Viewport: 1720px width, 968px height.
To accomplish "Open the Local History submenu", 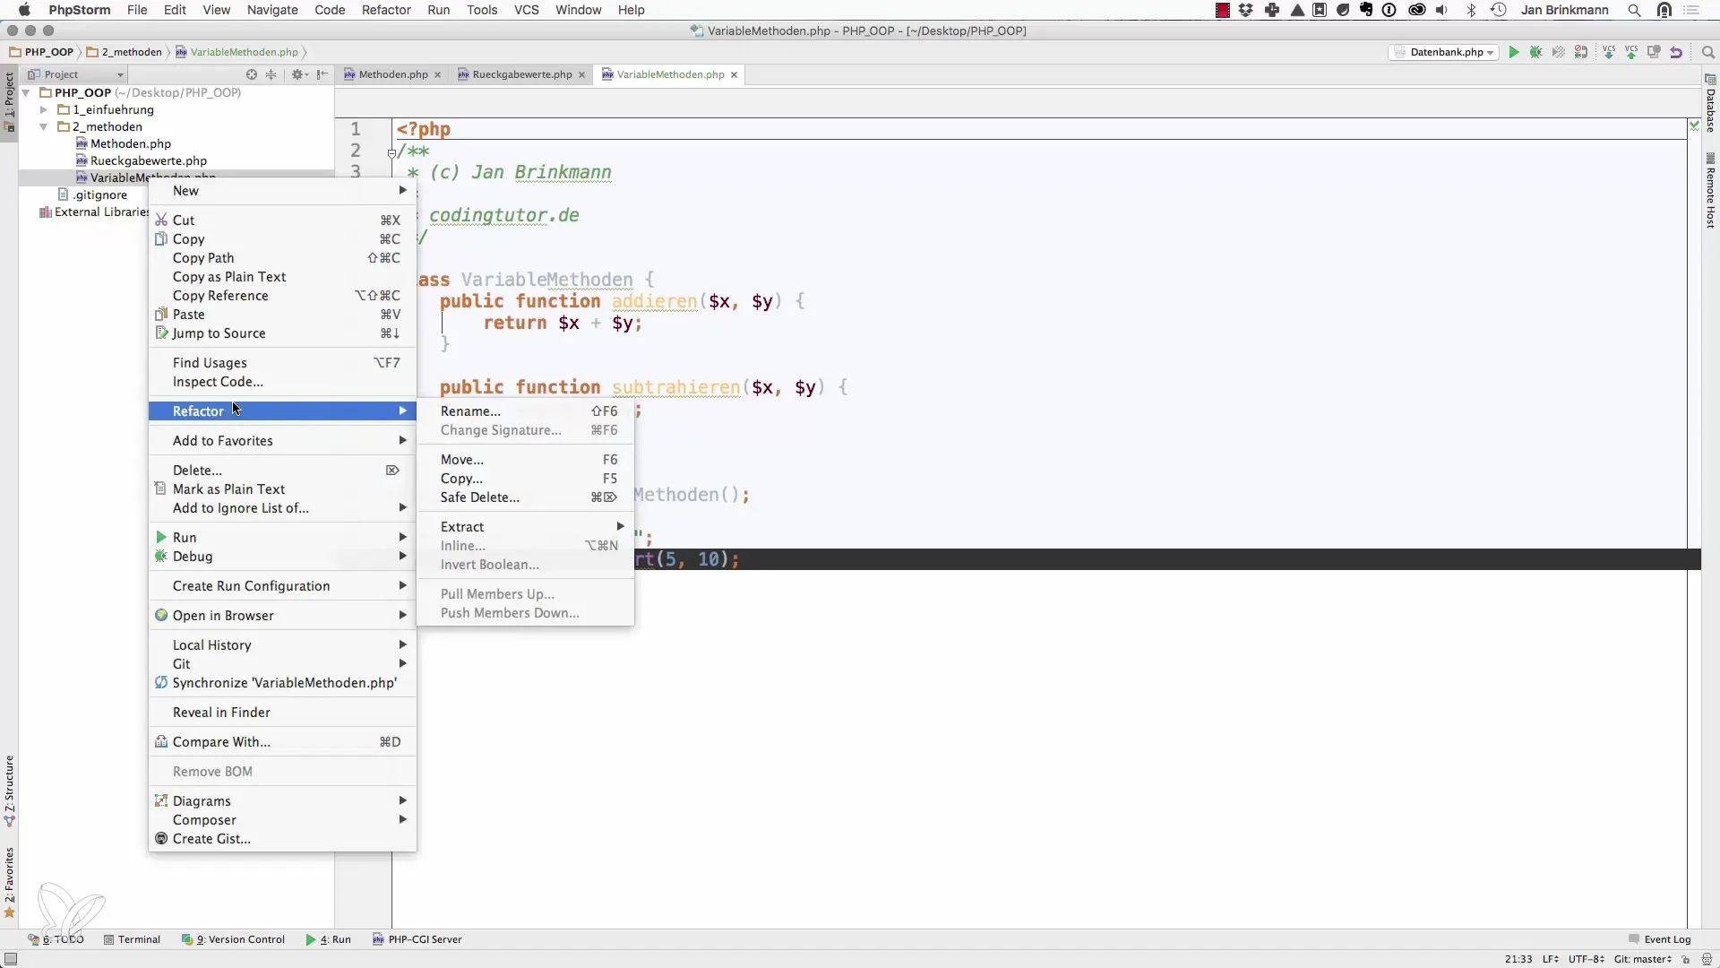I will [x=282, y=644].
